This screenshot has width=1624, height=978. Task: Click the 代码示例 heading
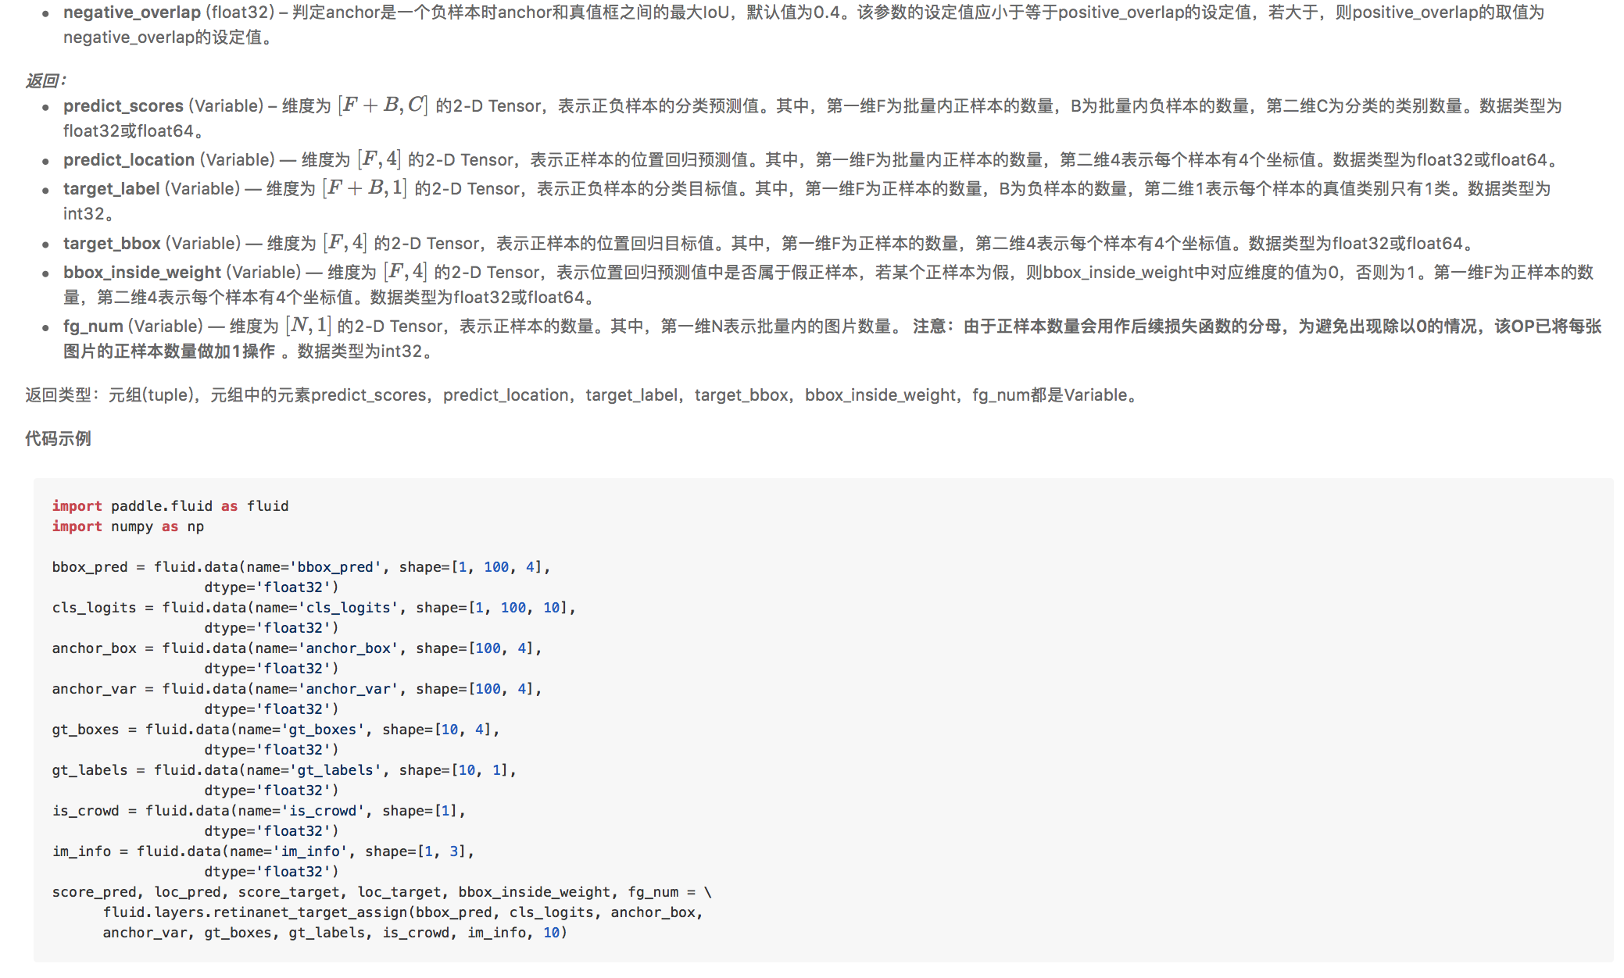pos(58,439)
